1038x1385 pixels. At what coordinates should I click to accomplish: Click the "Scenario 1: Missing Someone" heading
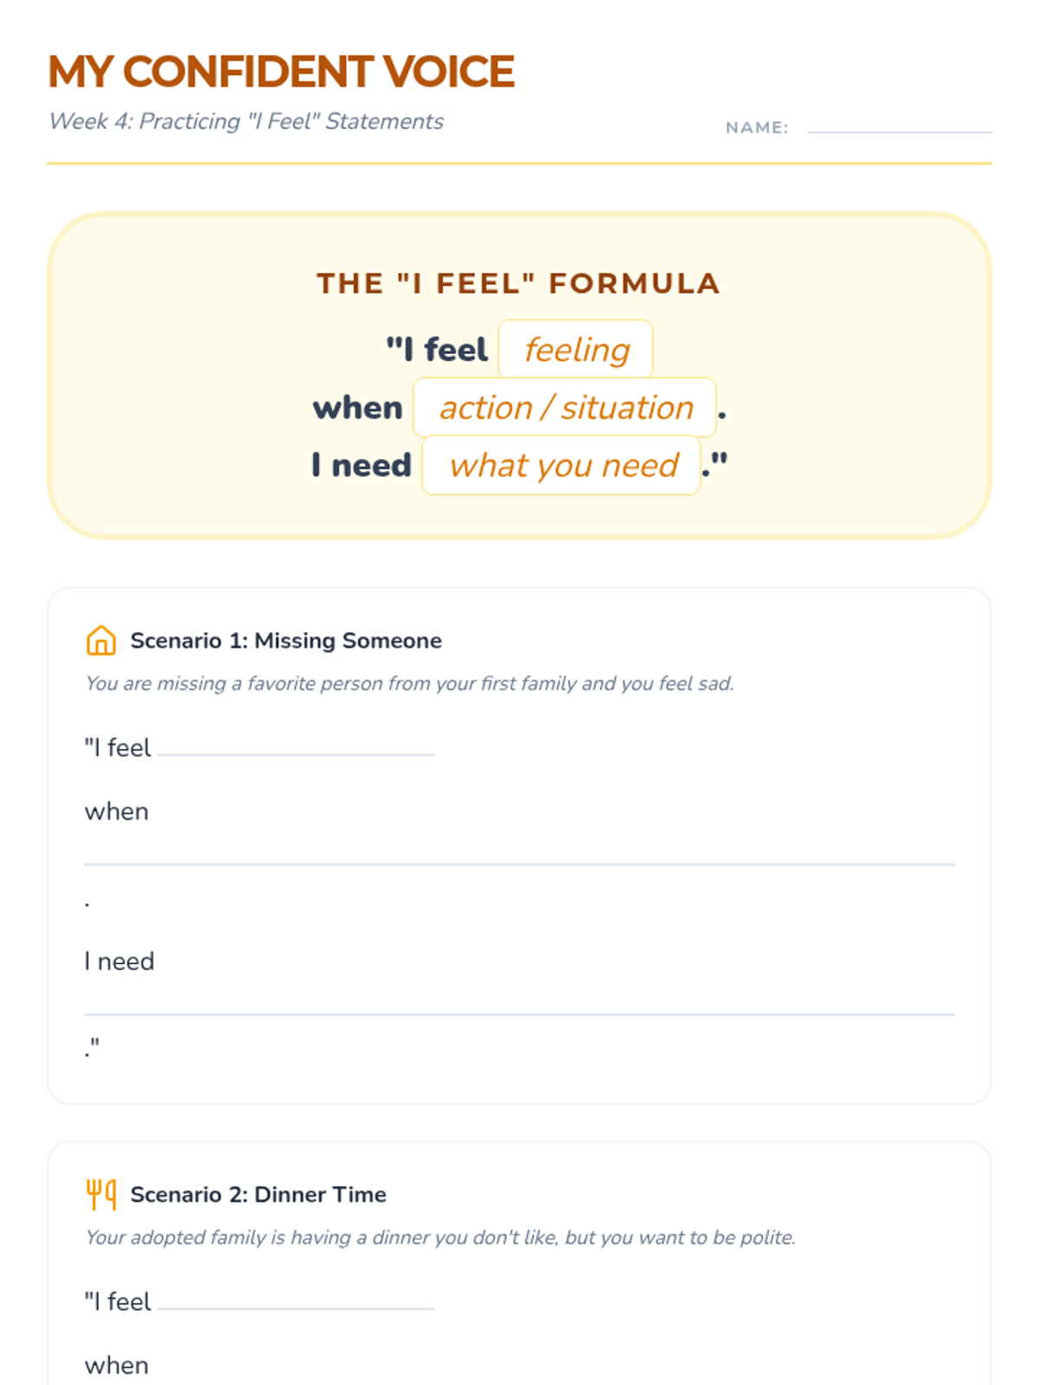pyautogui.click(x=285, y=641)
